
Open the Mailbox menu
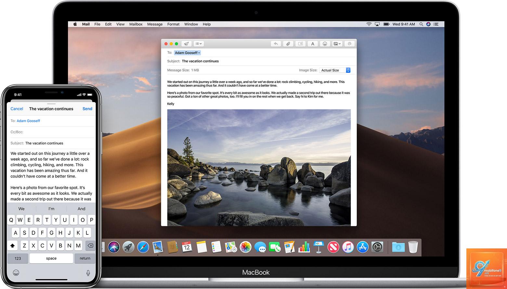pyautogui.click(x=136, y=24)
